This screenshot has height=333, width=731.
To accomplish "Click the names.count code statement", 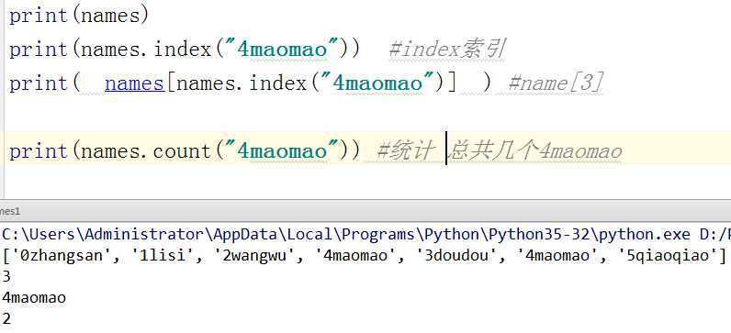I will pyautogui.click(x=185, y=150).
